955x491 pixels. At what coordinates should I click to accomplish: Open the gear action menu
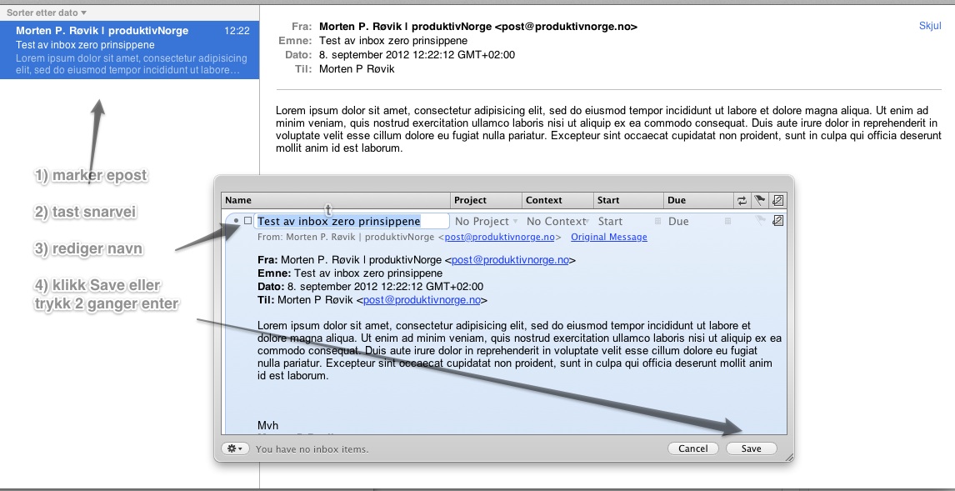click(x=235, y=448)
